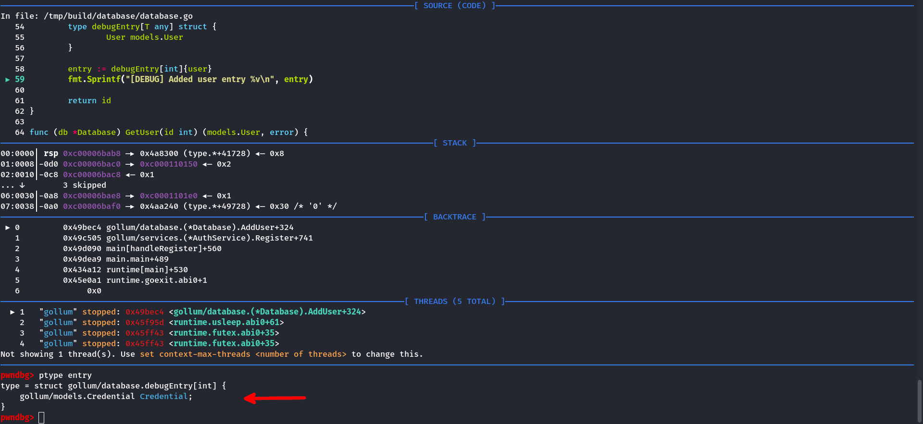The height and width of the screenshot is (424, 923).
Task: Select the THREADS (5 TOTAL) section header
Action: coord(454,302)
